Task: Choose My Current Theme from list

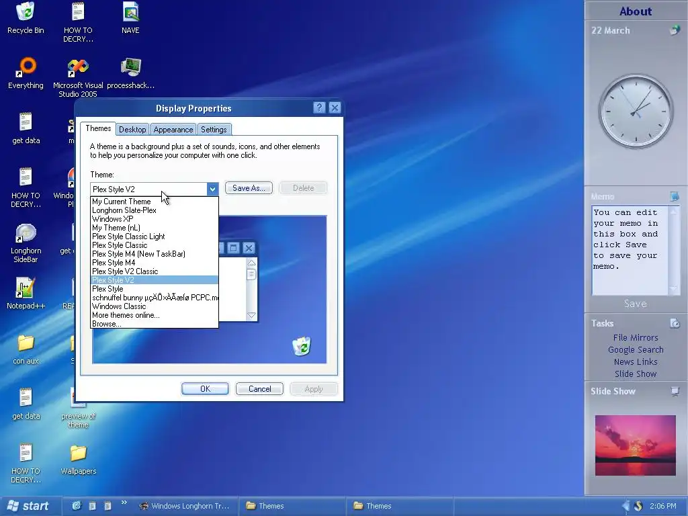Action: [x=154, y=202]
